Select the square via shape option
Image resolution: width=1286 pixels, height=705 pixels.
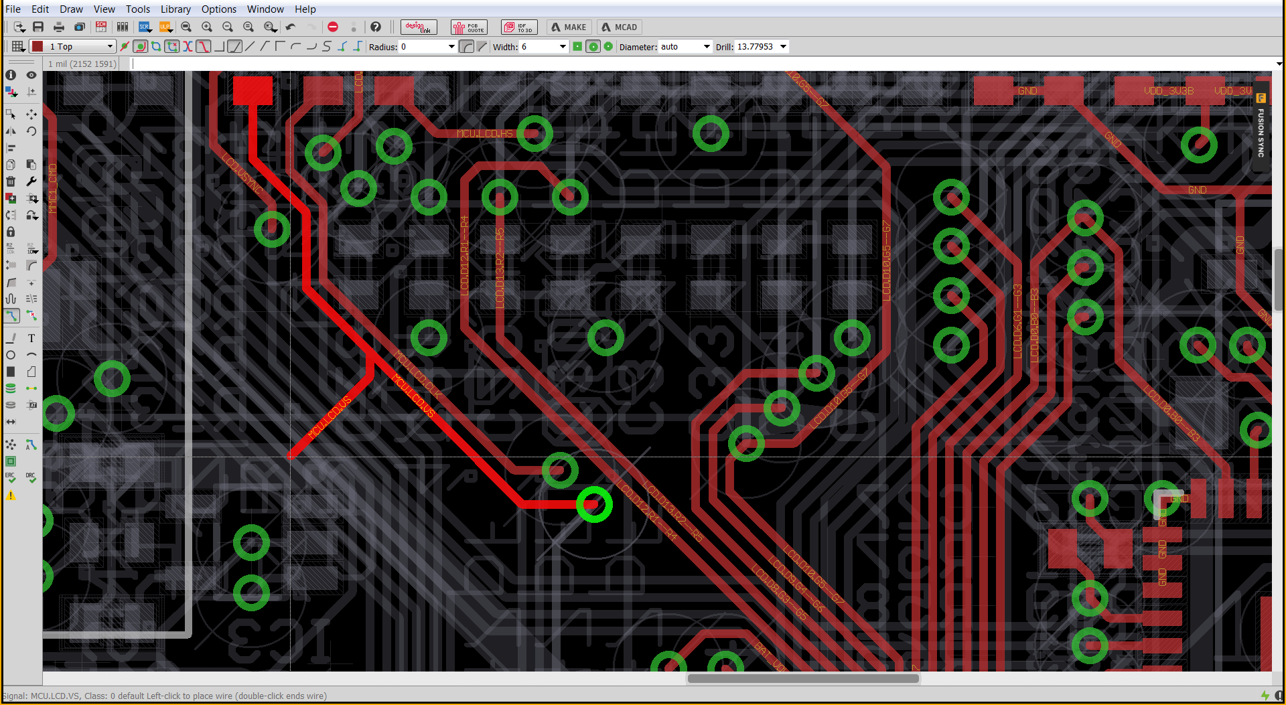coord(577,46)
